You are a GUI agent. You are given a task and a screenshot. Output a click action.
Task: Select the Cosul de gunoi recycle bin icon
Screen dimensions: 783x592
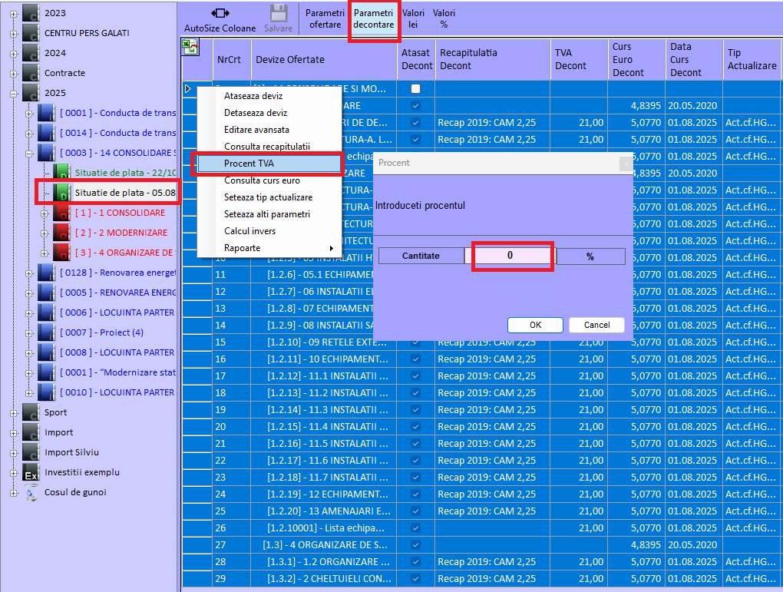(x=31, y=493)
